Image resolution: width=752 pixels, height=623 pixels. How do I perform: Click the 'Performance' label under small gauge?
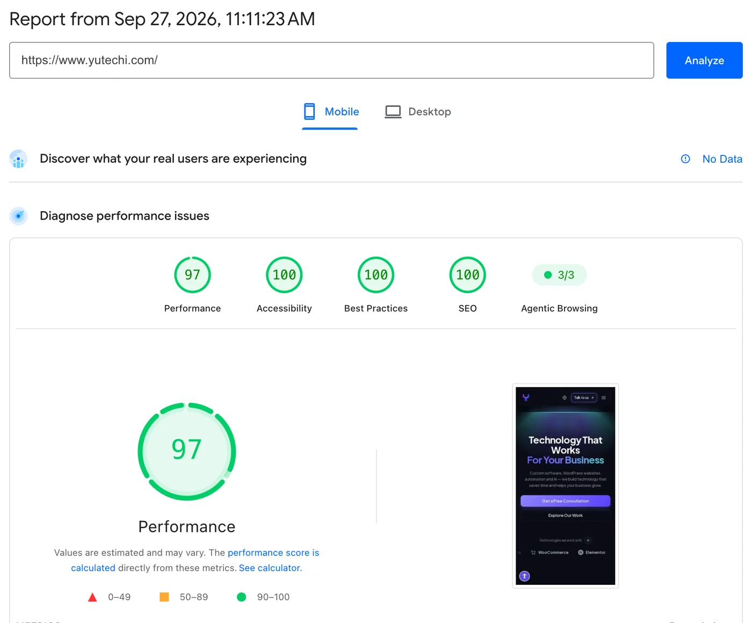pos(192,308)
